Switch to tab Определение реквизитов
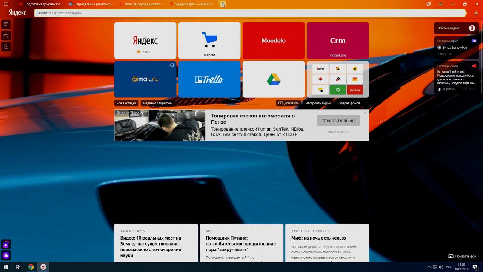 (91, 4)
